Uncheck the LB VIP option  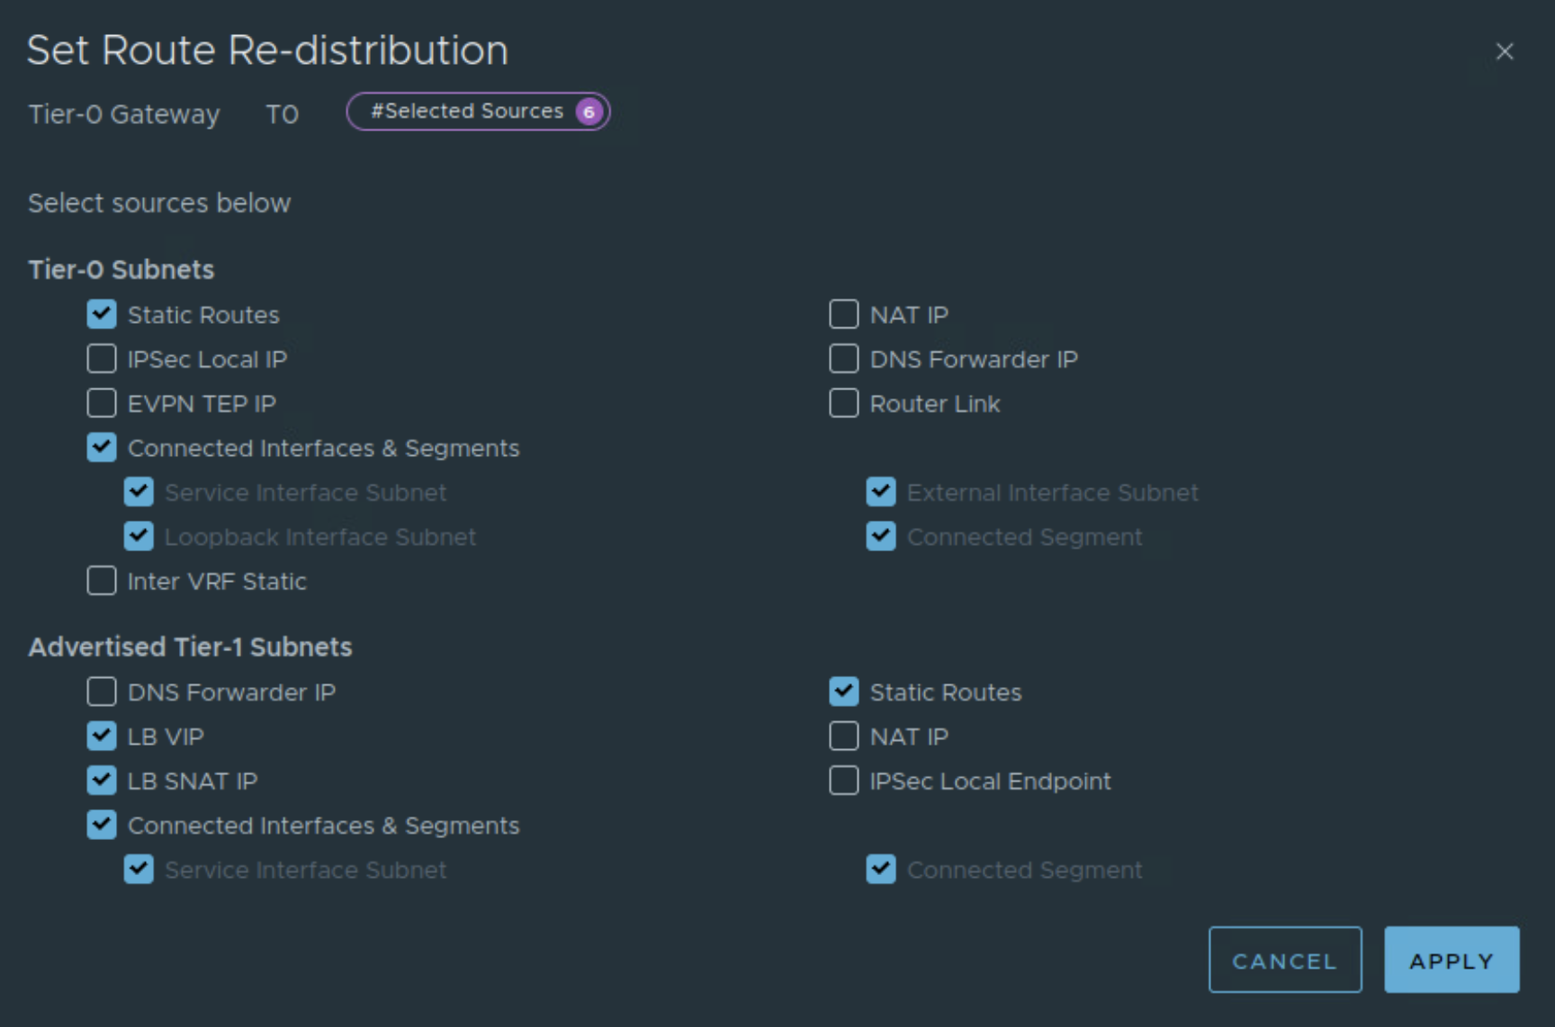102,737
